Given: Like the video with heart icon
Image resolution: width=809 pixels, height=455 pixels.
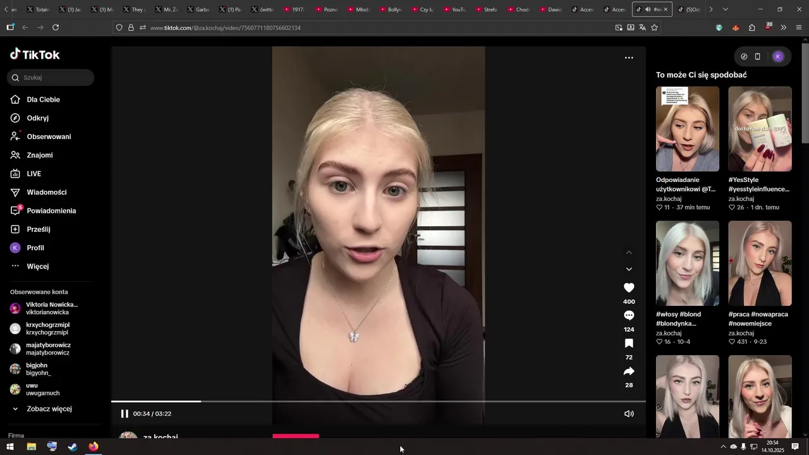Looking at the screenshot, I should pos(629,288).
